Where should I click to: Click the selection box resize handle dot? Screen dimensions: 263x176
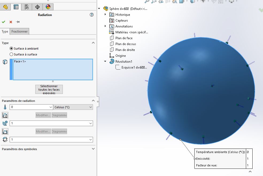(x=53, y=81)
